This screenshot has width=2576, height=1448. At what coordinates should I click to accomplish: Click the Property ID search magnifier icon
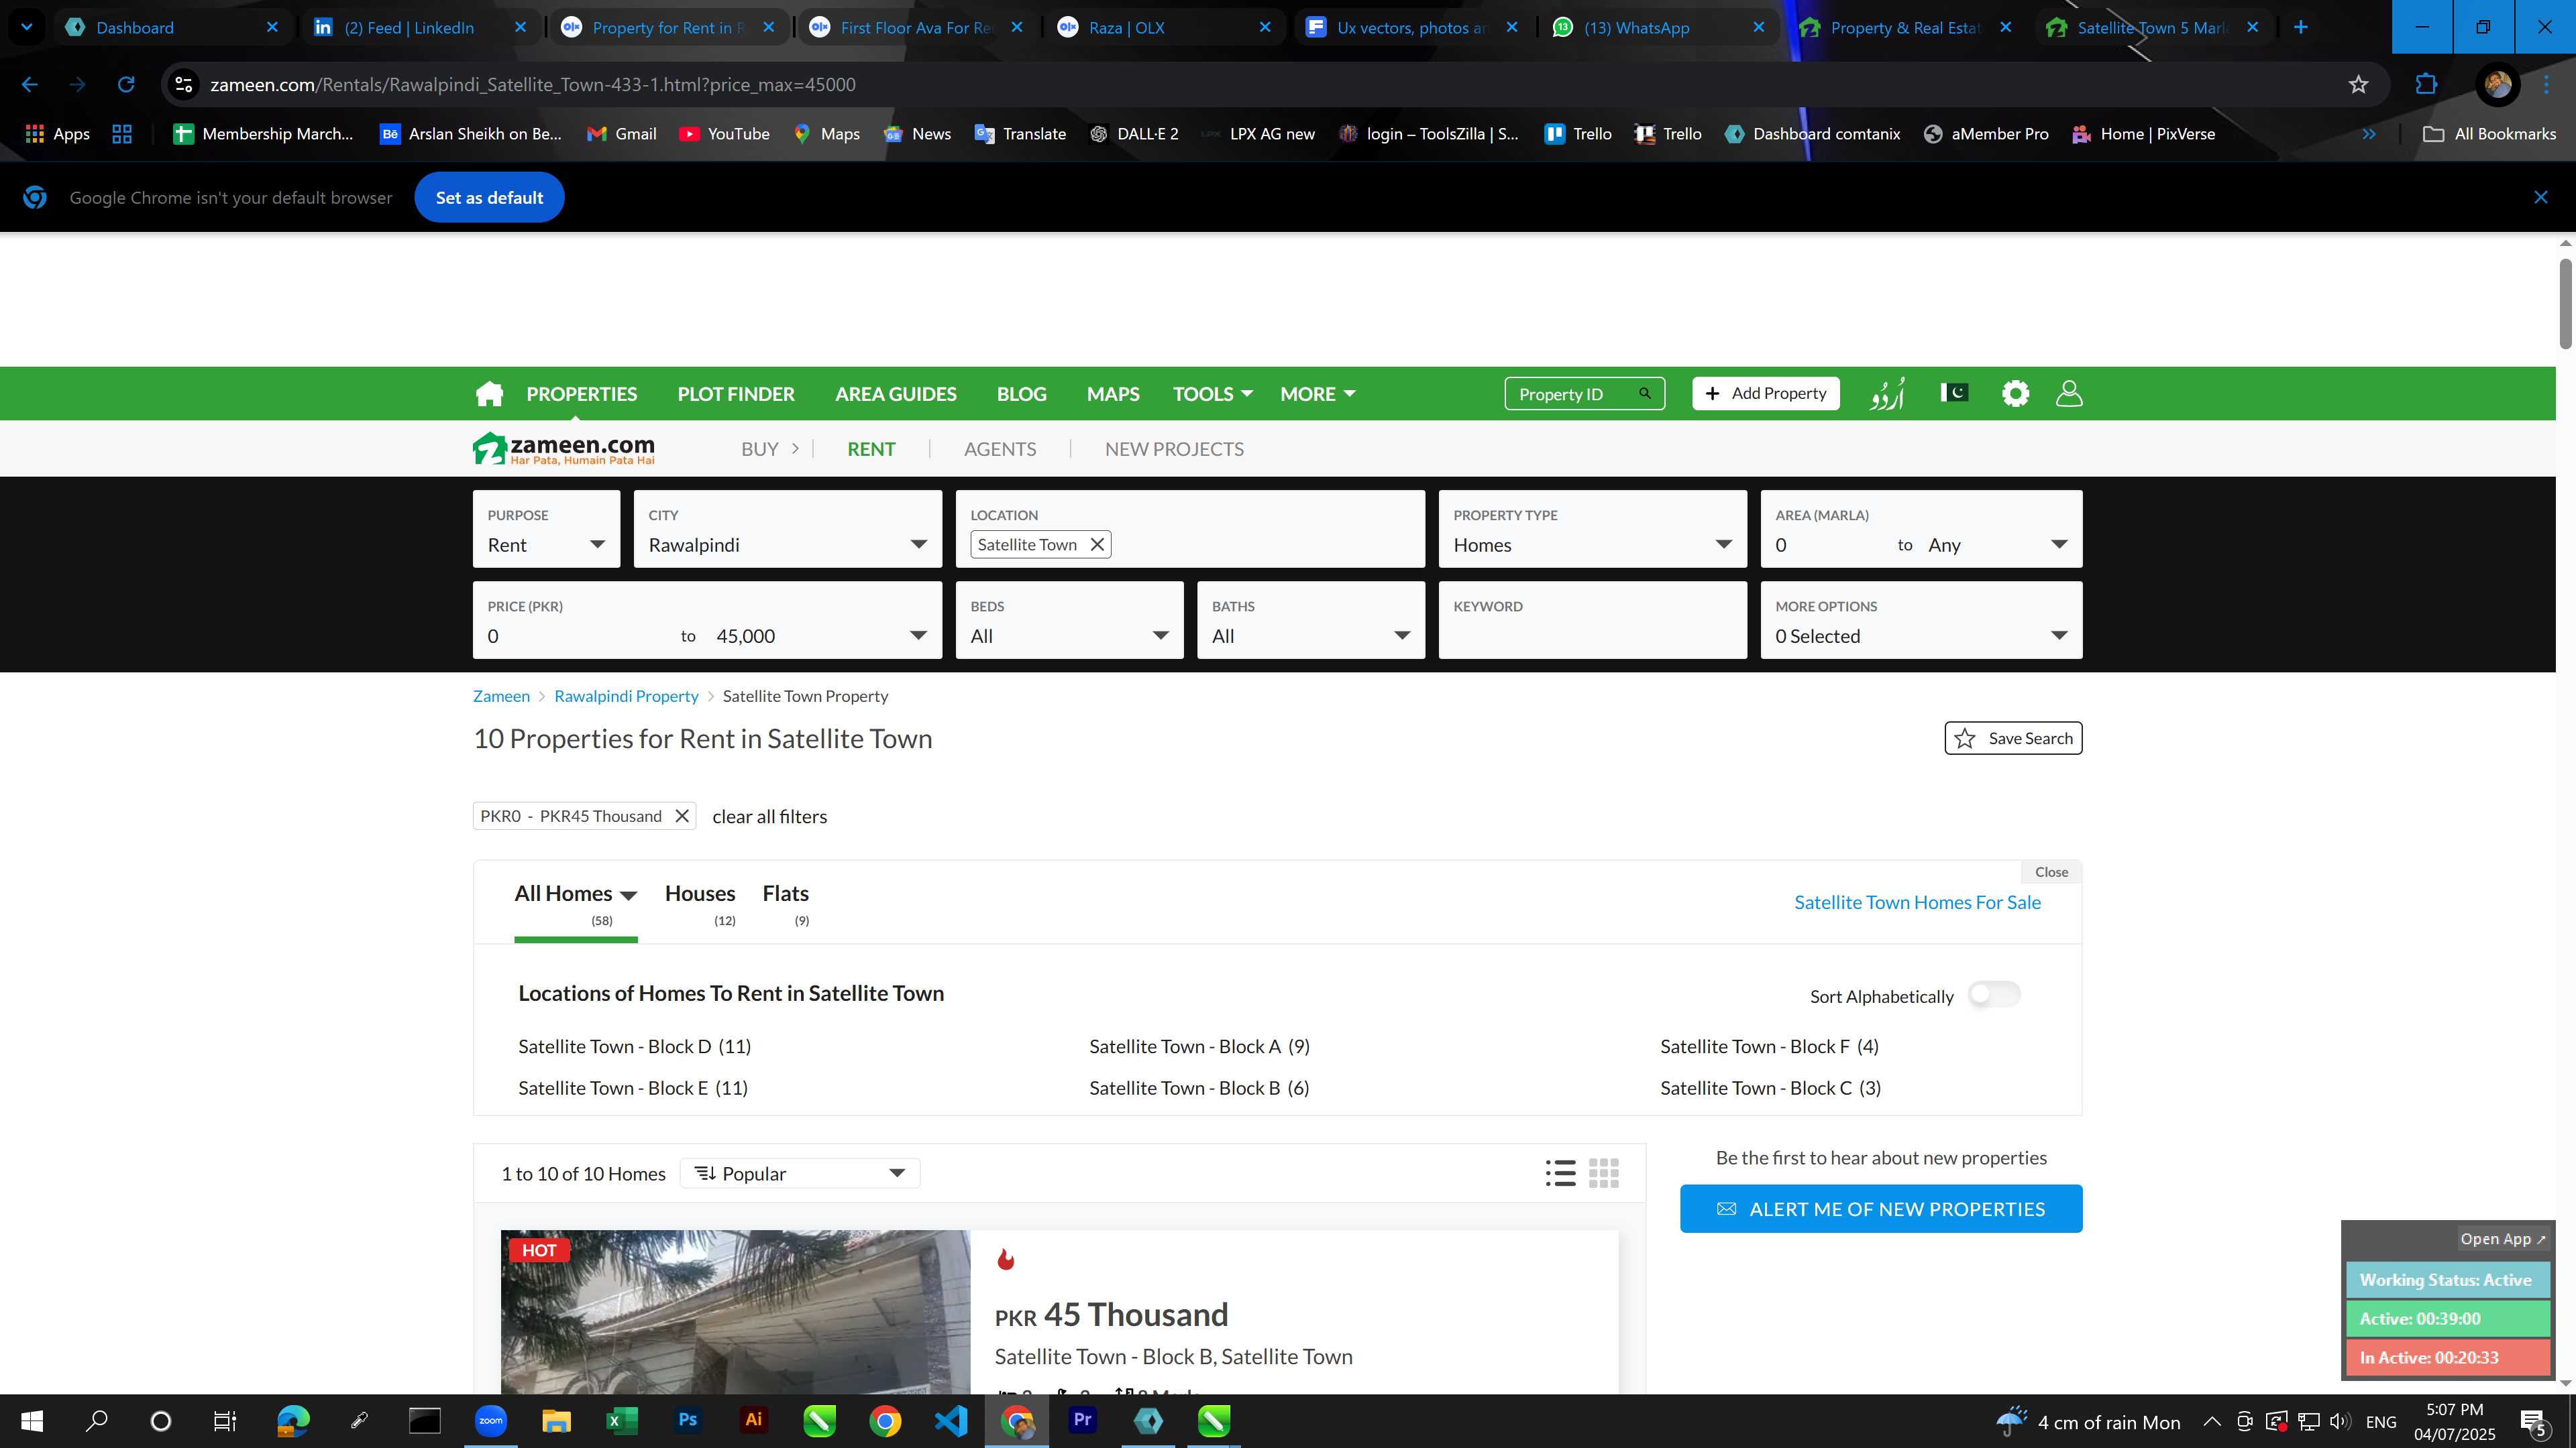pyautogui.click(x=1645, y=394)
